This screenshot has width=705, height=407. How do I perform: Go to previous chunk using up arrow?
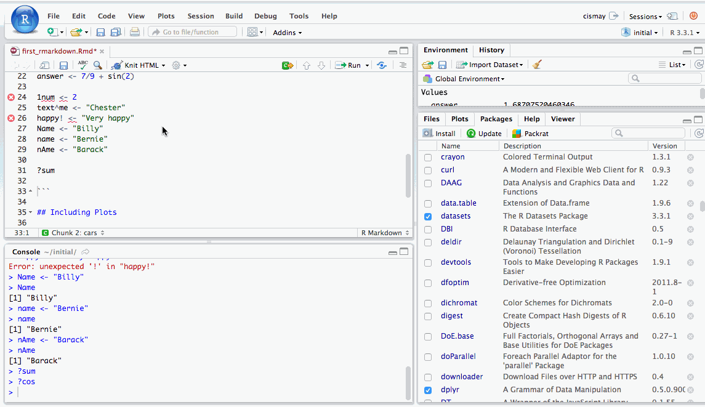point(306,65)
